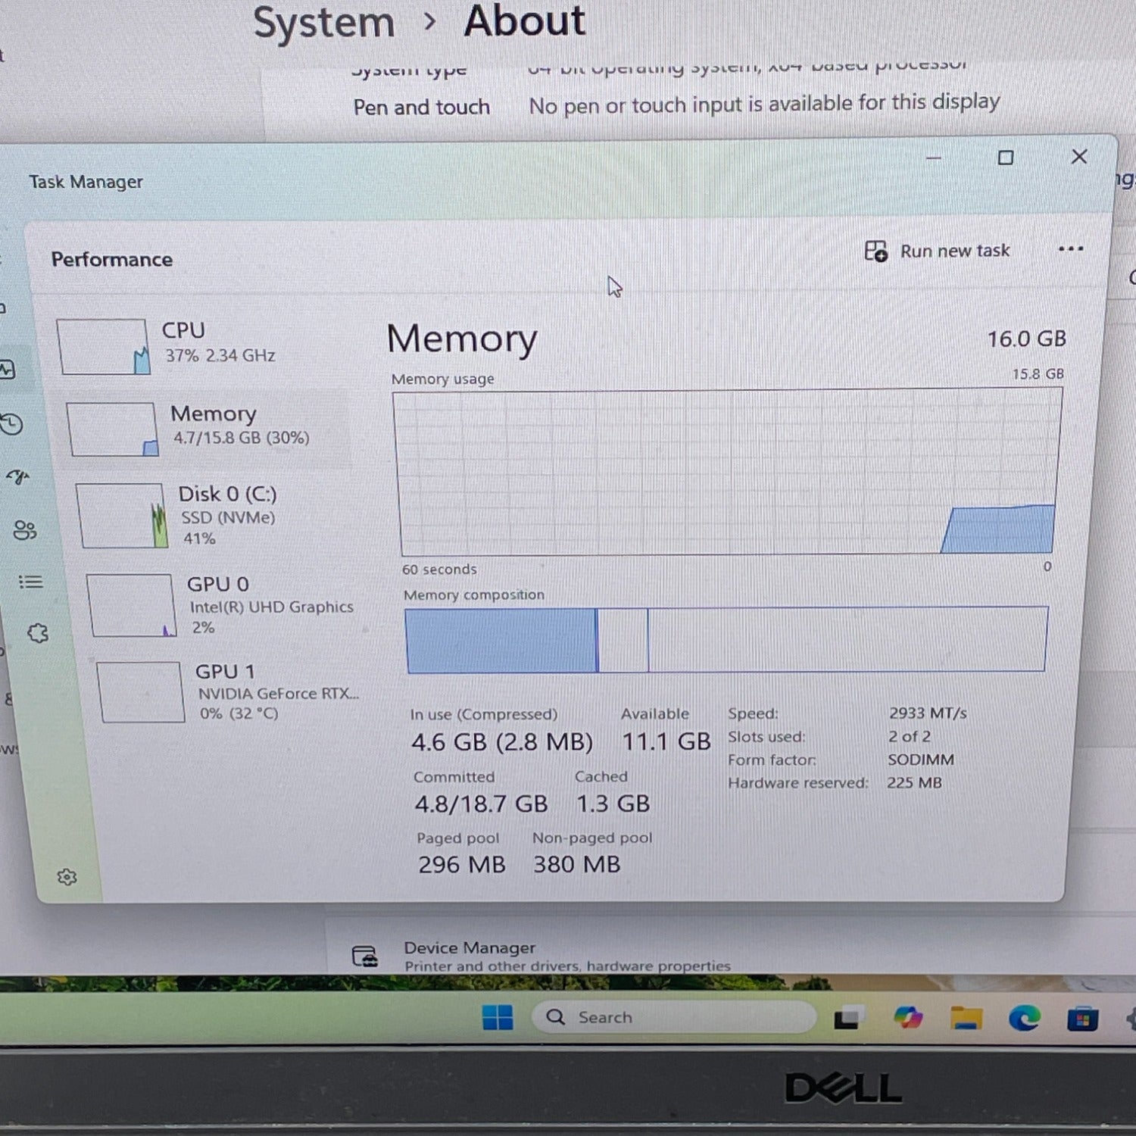
Task: Select the CPU performance entry
Action: pos(204,345)
